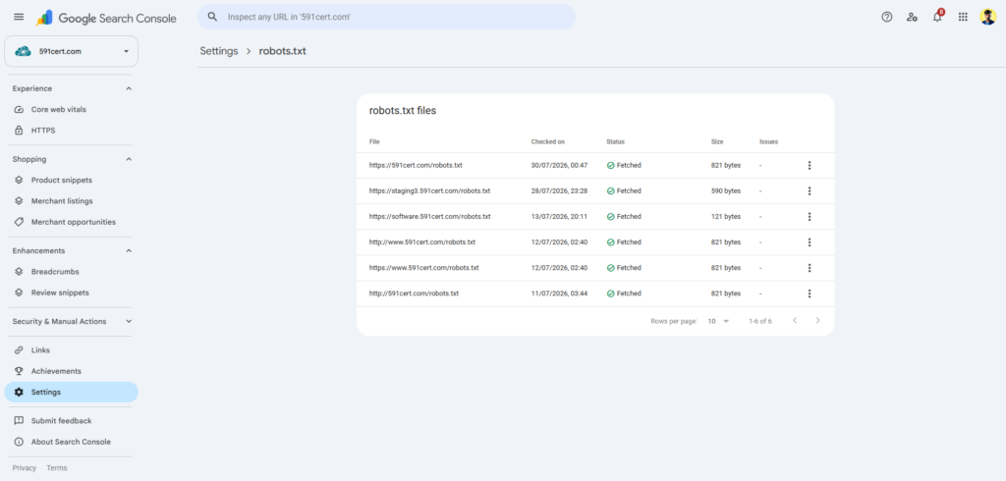Open more options for software.591cert.com robots.txt
The image size is (1006, 481).
(810, 217)
